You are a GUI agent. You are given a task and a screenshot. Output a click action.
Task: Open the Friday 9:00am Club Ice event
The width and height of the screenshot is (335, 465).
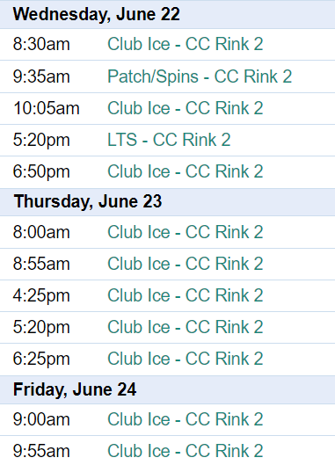[186, 419]
